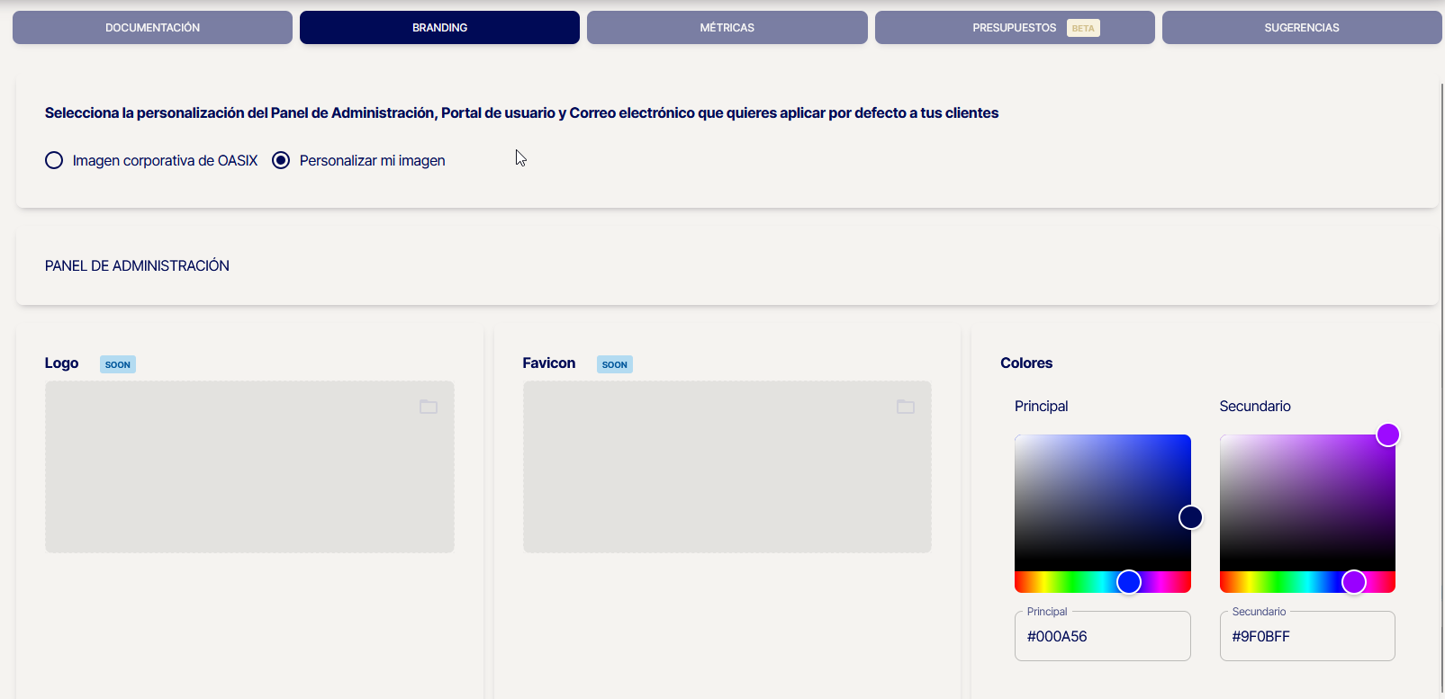Focus the Principal hex color input field
Screen dimensions: 1445x699
[1102, 636]
